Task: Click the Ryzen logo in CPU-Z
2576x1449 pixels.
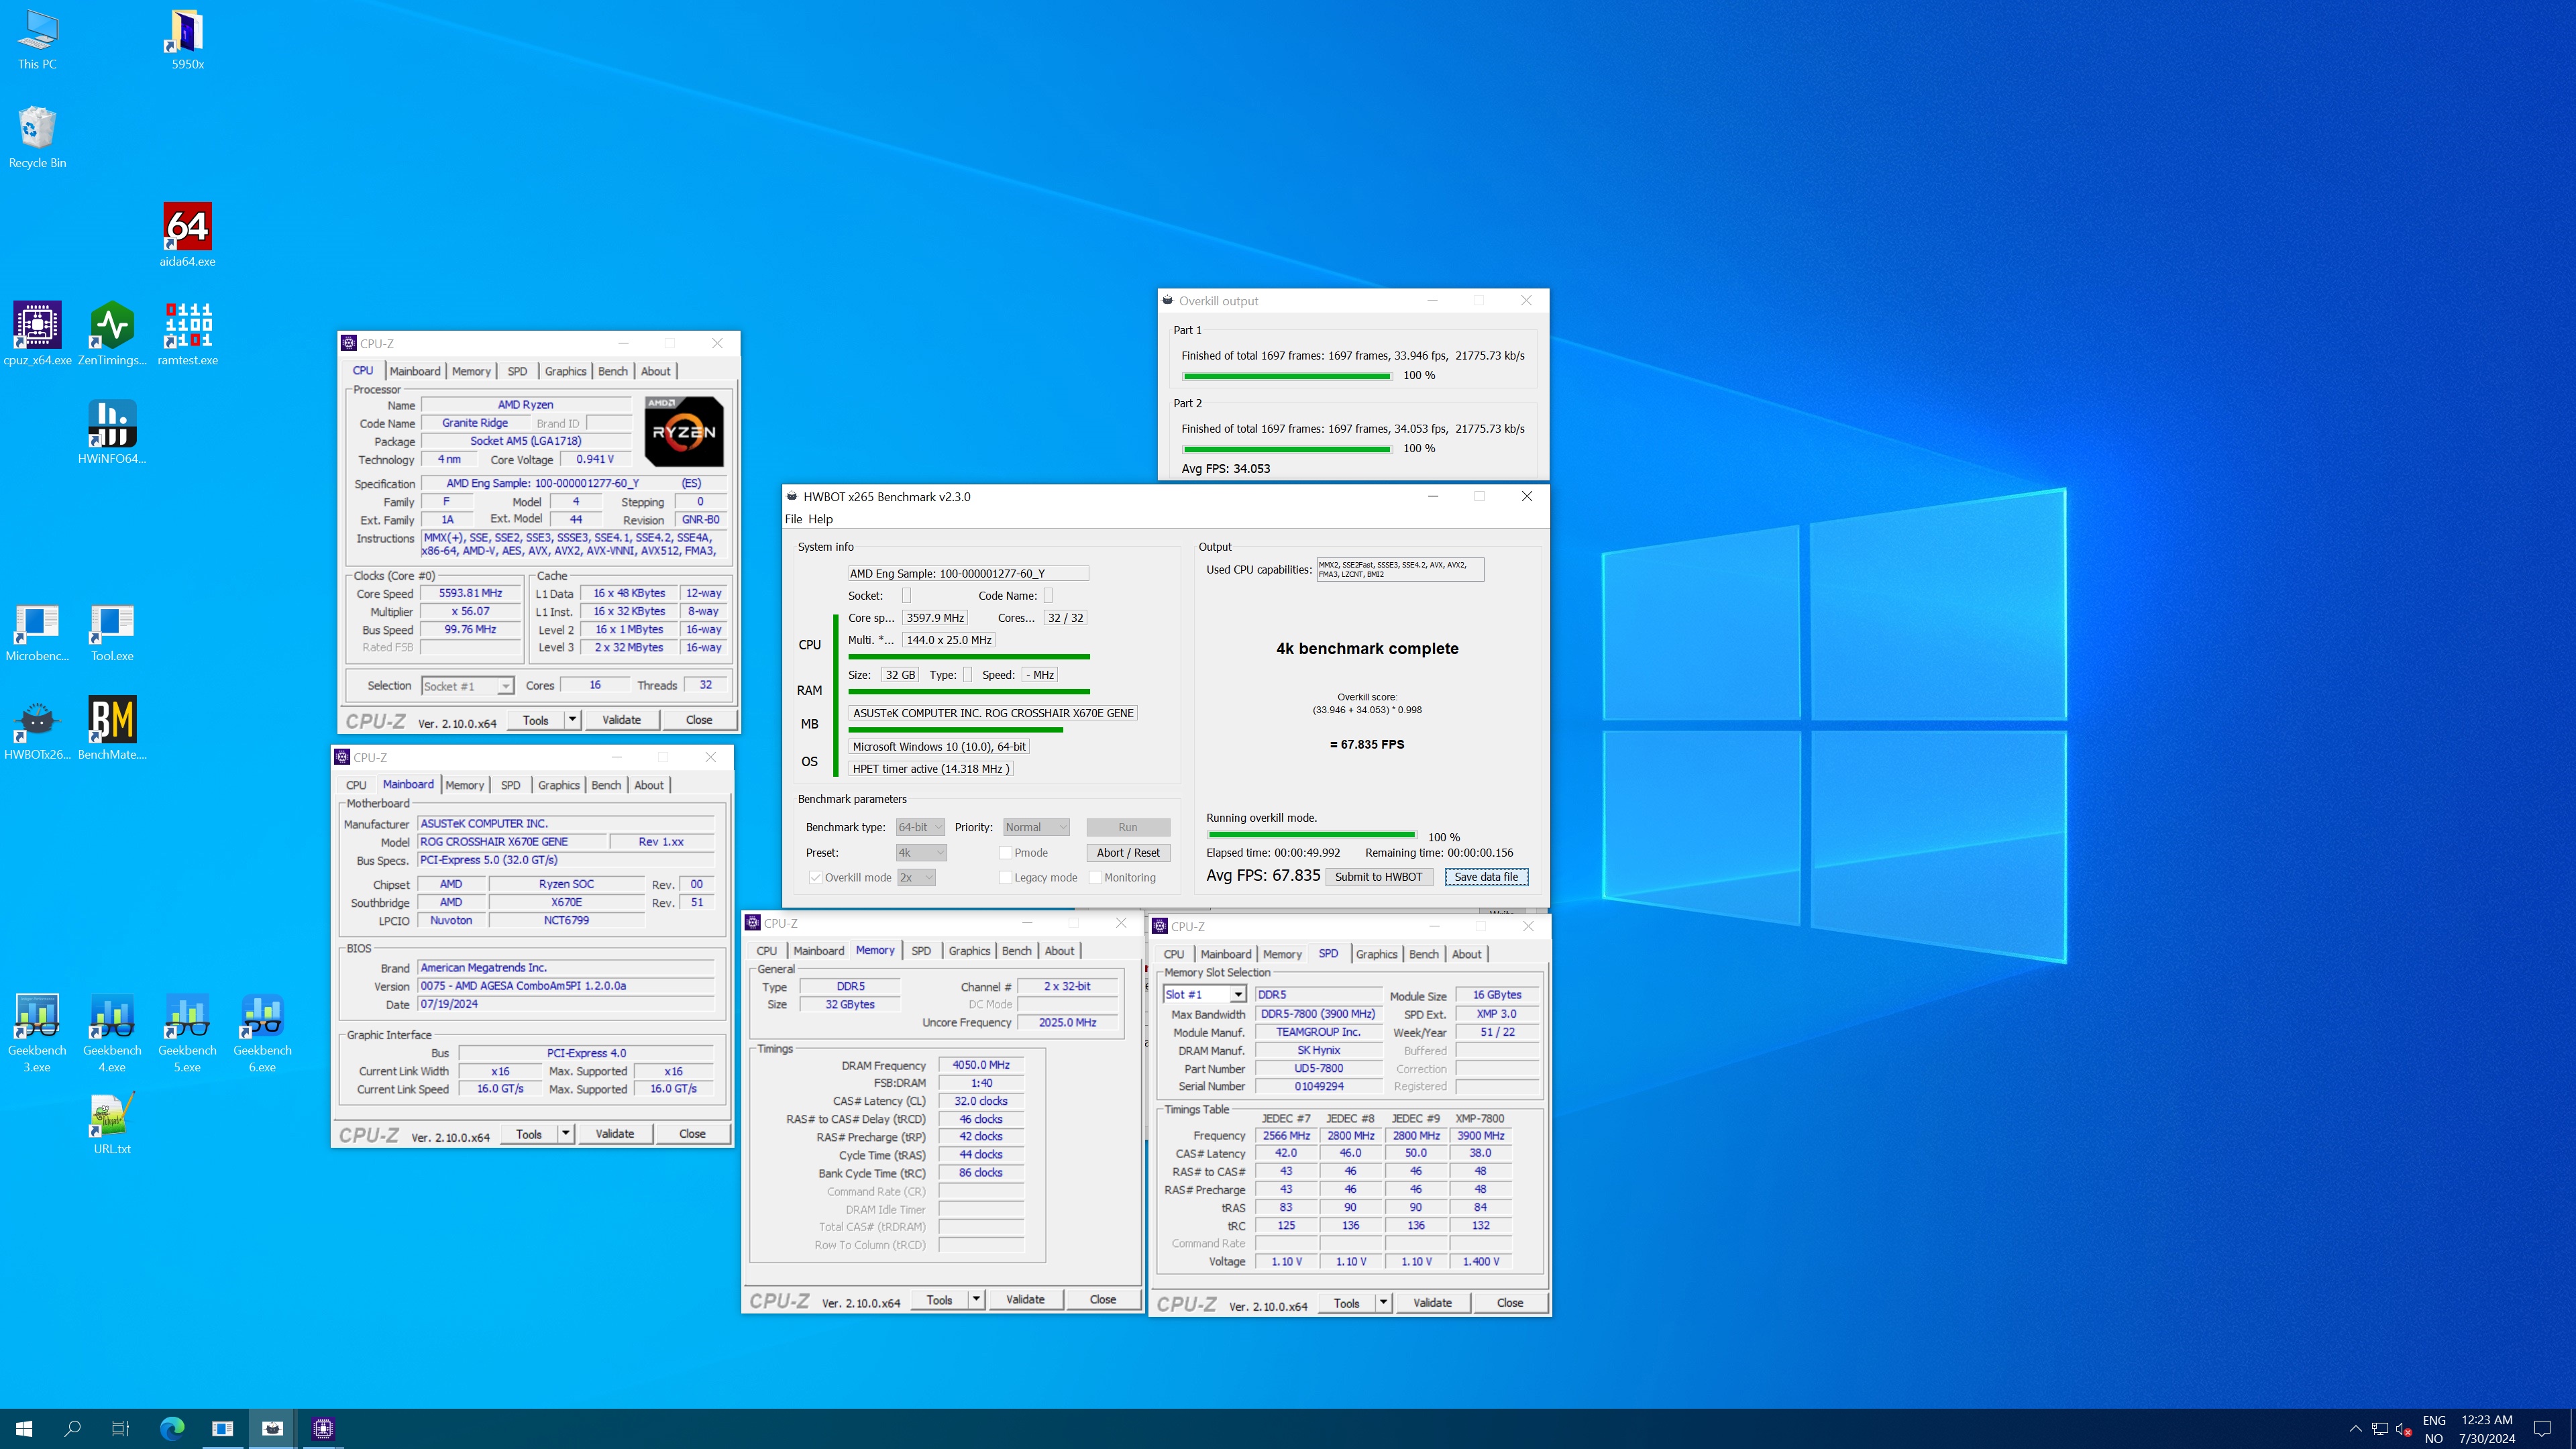Action: point(684,432)
